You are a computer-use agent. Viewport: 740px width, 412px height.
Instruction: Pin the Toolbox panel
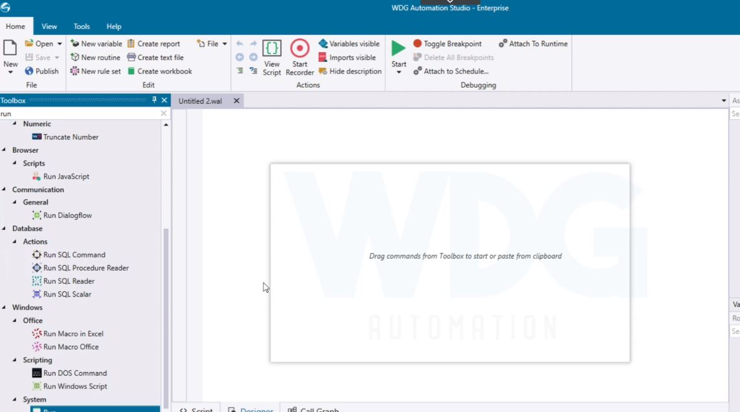pyautogui.click(x=154, y=100)
